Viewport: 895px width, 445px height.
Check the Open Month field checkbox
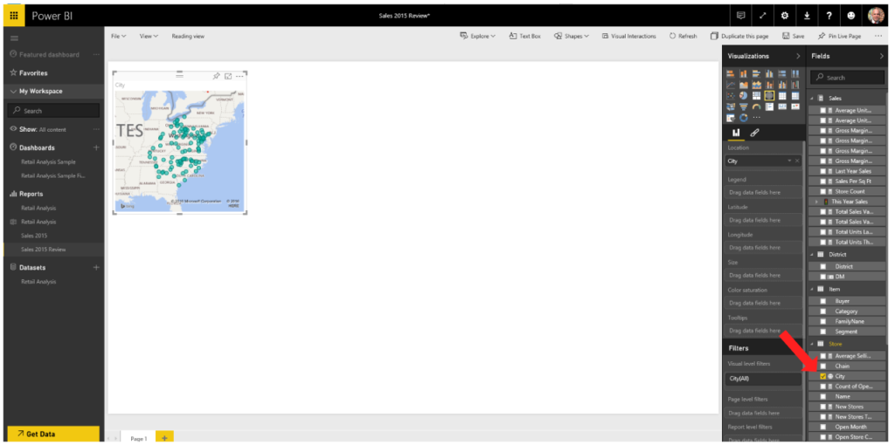[x=822, y=427]
